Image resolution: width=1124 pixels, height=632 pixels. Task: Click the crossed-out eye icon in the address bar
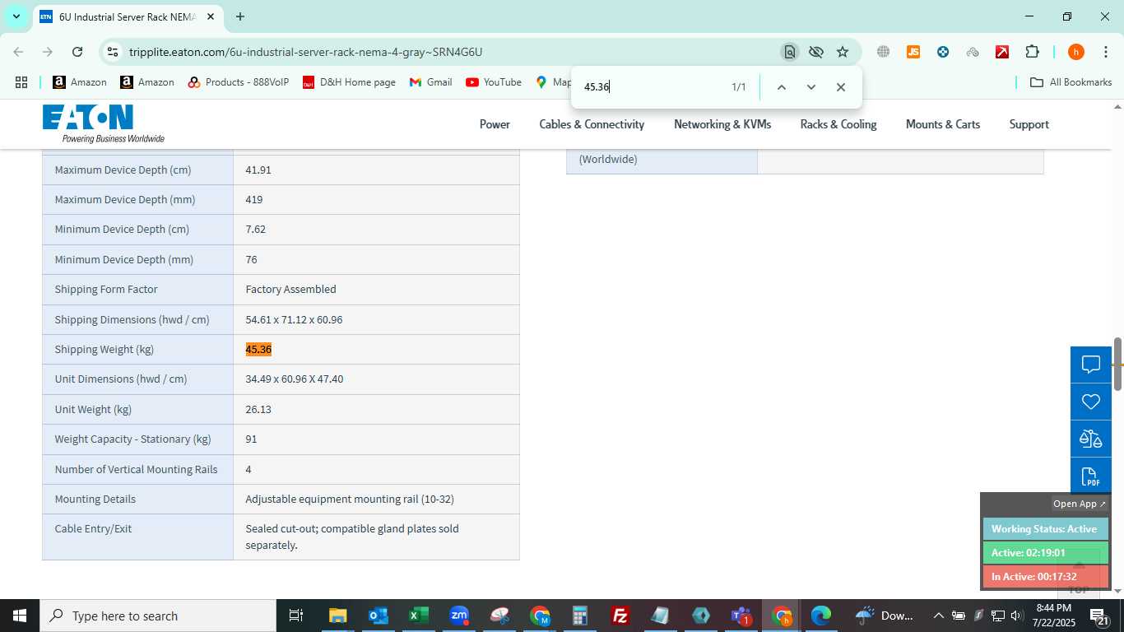[815, 52]
